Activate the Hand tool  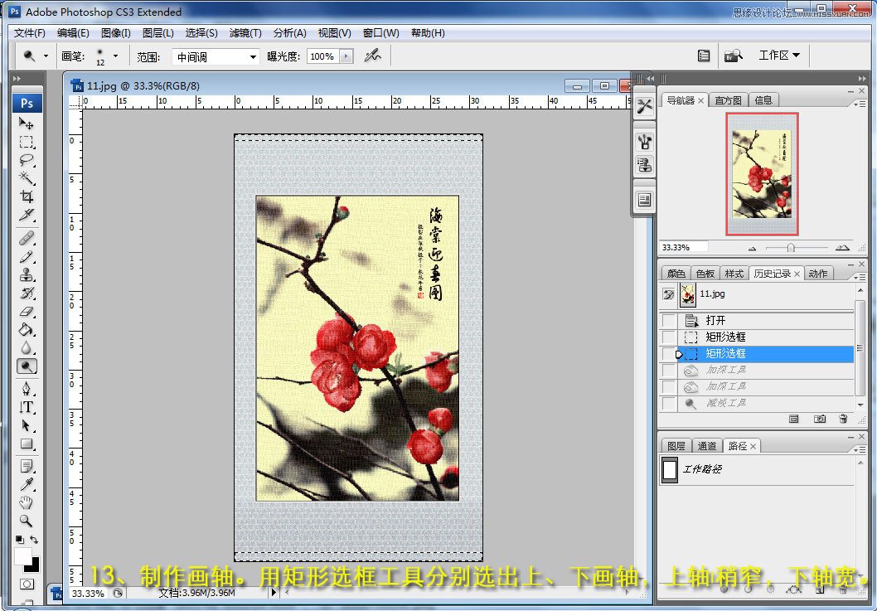point(27,502)
